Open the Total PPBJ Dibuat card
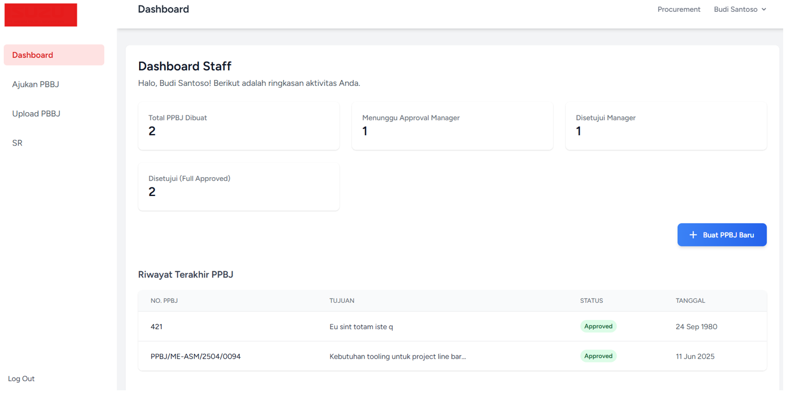This screenshot has height=393, width=788. tap(238, 126)
